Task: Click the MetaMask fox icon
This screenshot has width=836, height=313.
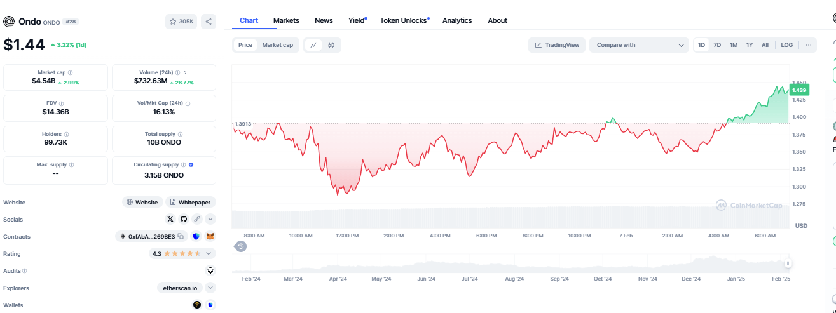Action: [x=210, y=237]
